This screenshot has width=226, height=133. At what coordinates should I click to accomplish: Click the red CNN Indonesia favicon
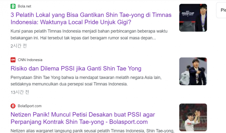point(13,60)
